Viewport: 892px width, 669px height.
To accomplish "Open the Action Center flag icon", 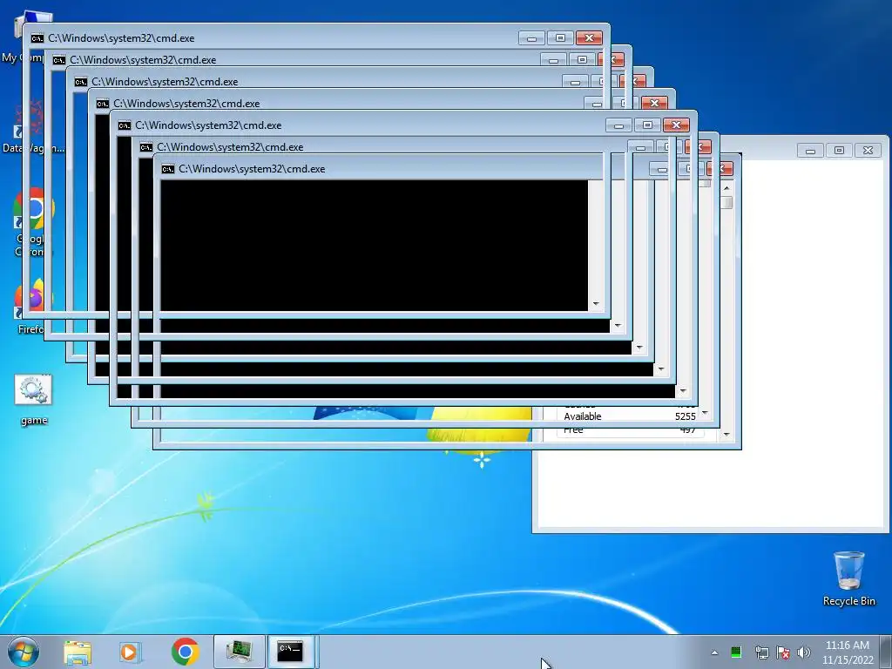I will coord(783,652).
